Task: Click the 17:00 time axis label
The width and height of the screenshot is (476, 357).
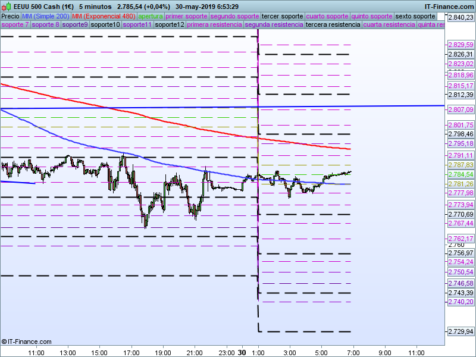Action: [131, 353]
